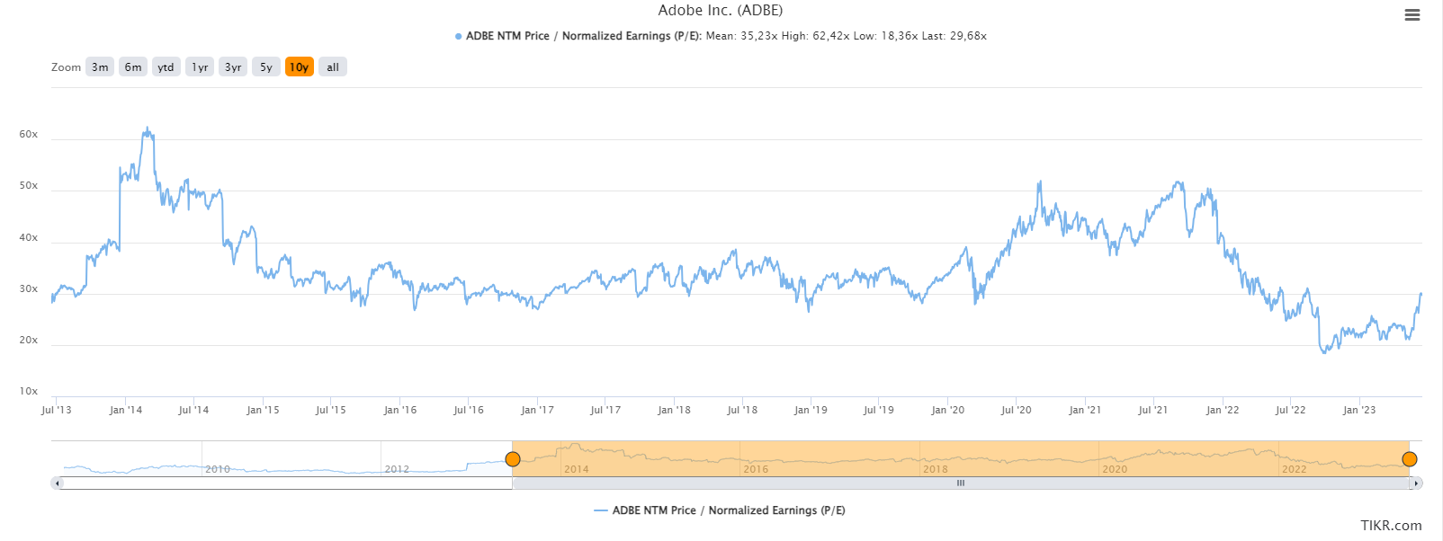1443x541 pixels.
Task: Click the 30x y-axis label
Action: pos(29,289)
